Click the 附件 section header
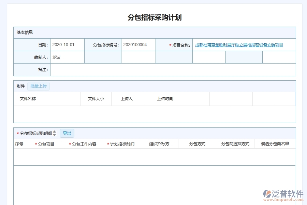307x205 pixels. pyautogui.click(x=20, y=86)
